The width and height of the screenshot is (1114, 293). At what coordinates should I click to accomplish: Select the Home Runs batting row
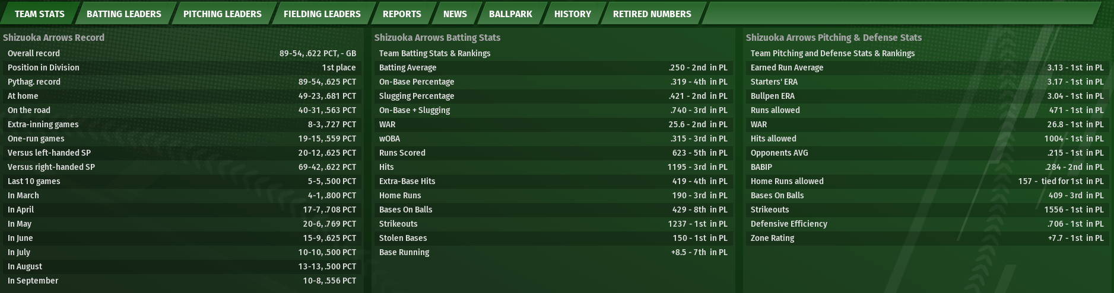point(553,195)
